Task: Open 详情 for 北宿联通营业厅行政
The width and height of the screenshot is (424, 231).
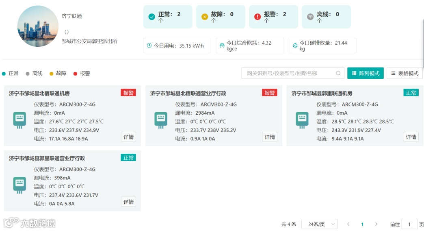Action: click(x=270, y=137)
